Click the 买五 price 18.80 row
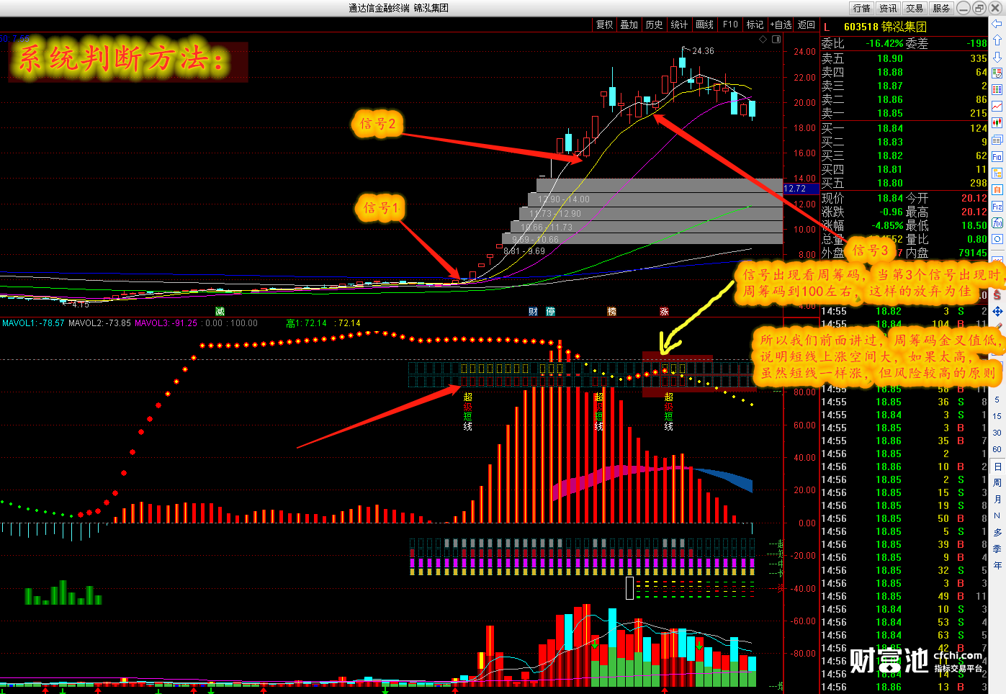The image size is (1006, 694). 904,183
